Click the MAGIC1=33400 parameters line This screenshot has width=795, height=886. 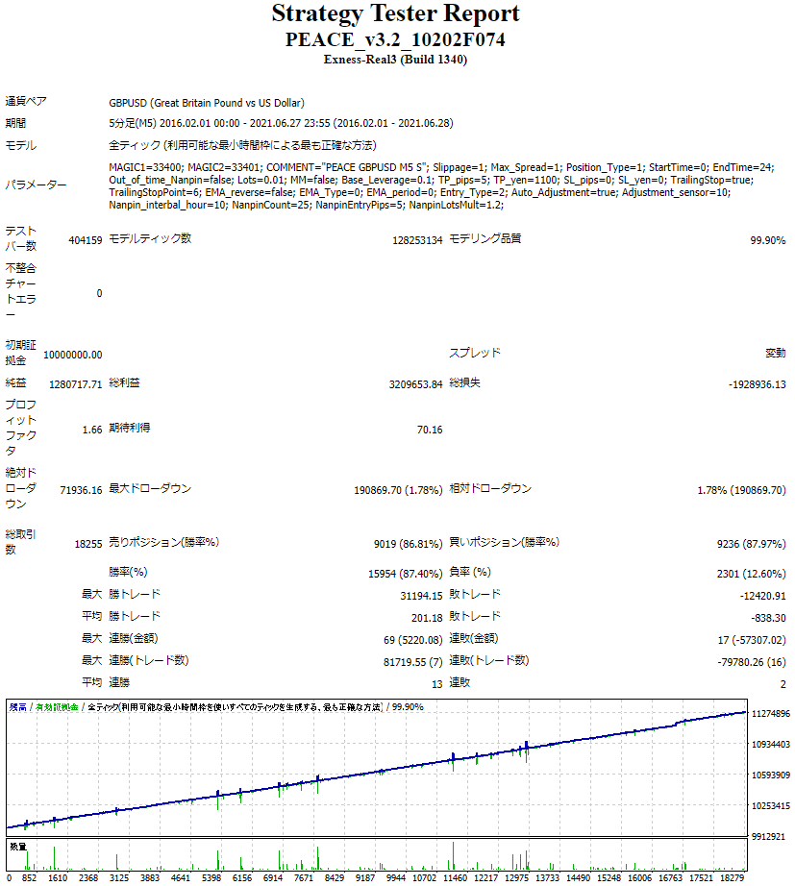(441, 167)
